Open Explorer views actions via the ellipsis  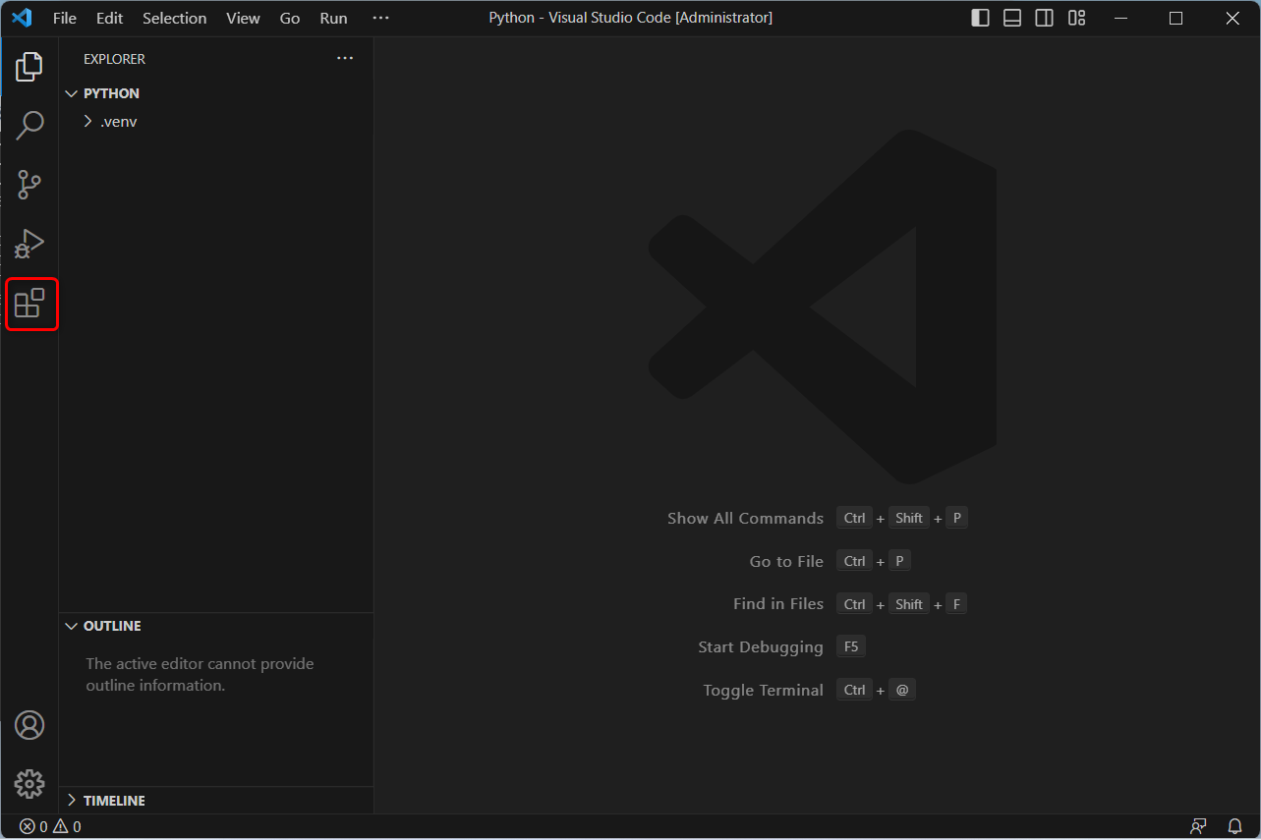click(344, 58)
